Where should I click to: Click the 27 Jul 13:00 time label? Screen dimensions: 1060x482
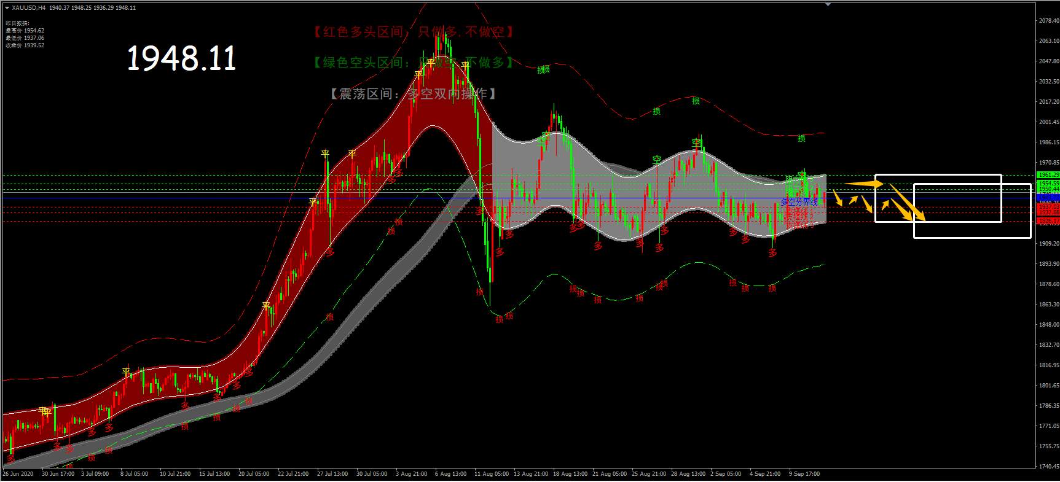[x=332, y=474]
